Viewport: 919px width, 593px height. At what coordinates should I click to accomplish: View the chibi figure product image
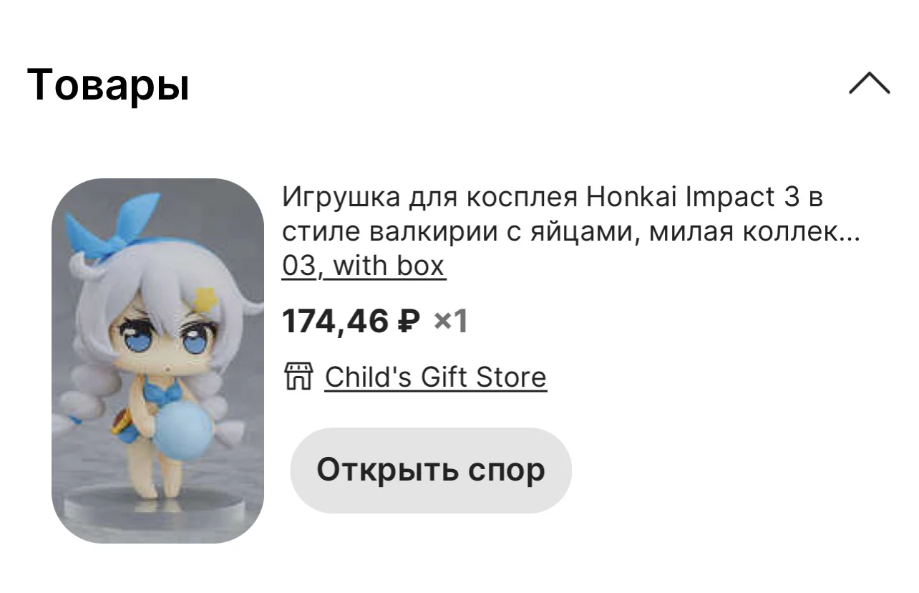click(x=157, y=360)
